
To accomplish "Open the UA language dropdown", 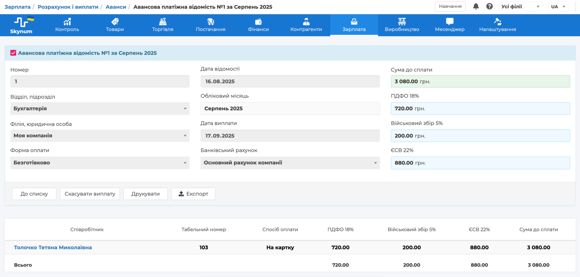I will click(x=558, y=7).
